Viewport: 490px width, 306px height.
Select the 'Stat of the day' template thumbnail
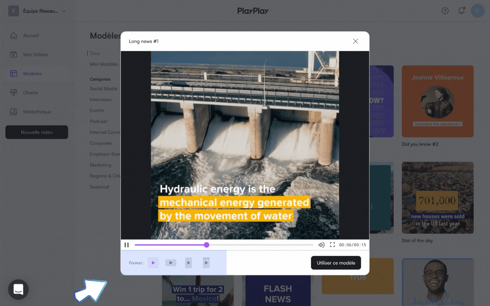[438, 198]
